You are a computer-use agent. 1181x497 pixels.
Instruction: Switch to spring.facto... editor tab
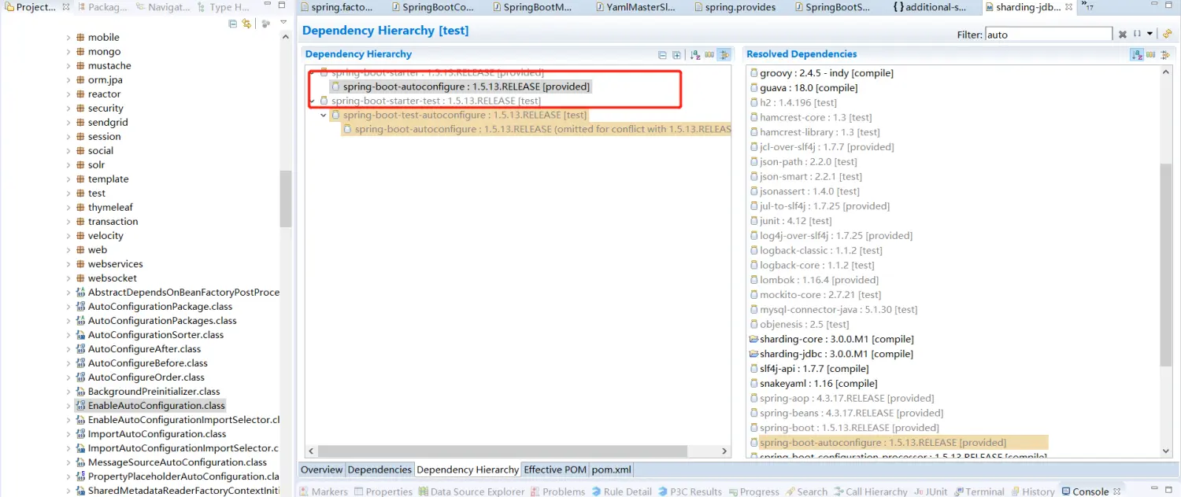point(336,7)
